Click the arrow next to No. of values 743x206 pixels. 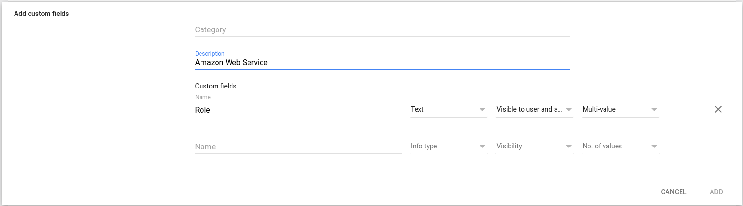pyautogui.click(x=654, y=147)
